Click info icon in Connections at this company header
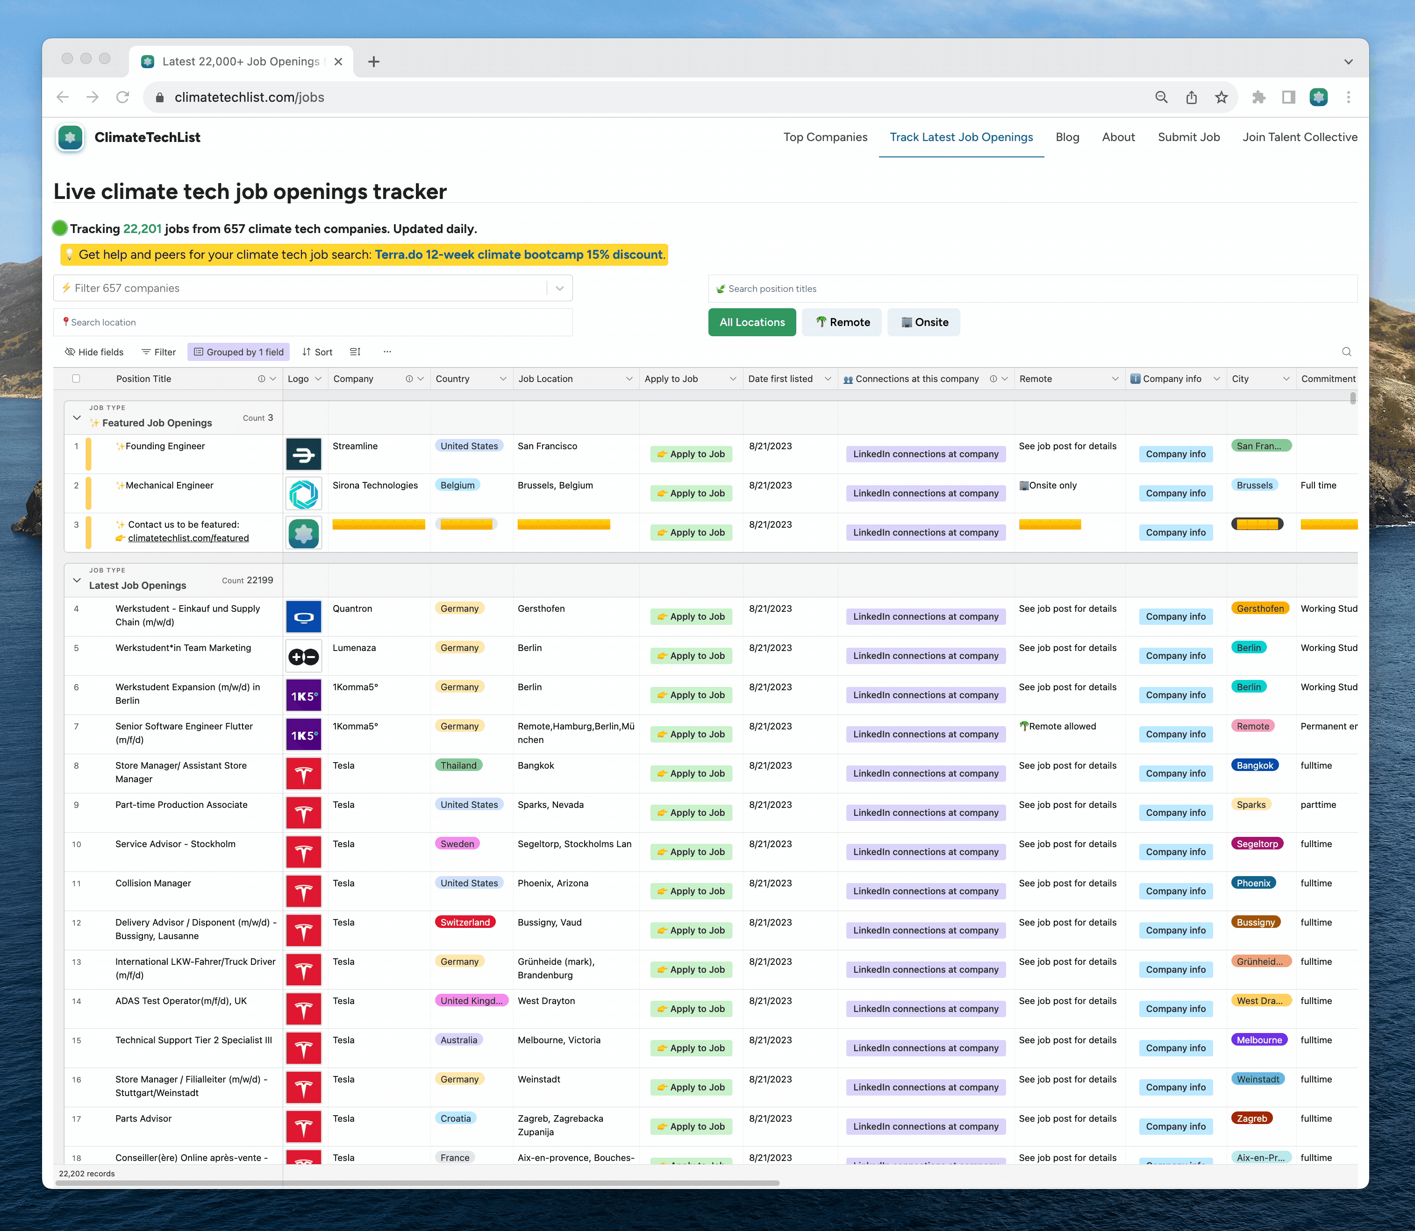This screenshot has width=1415, height=1231. click(x=993, y=379)
